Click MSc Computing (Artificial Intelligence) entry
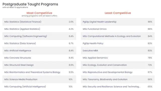This screenshot has width=161, height=91. click(x=39, y=86)
